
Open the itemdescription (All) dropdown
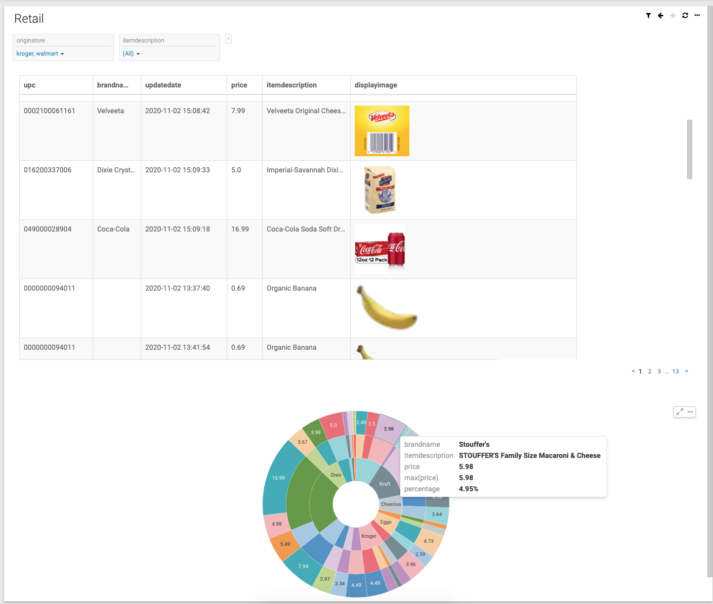[132, 54]
